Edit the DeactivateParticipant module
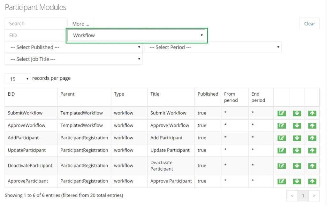 click(x=282, y=166)
